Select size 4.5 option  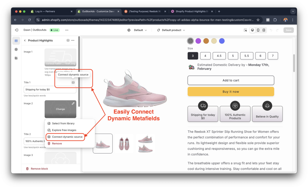(x=219, y=56)
